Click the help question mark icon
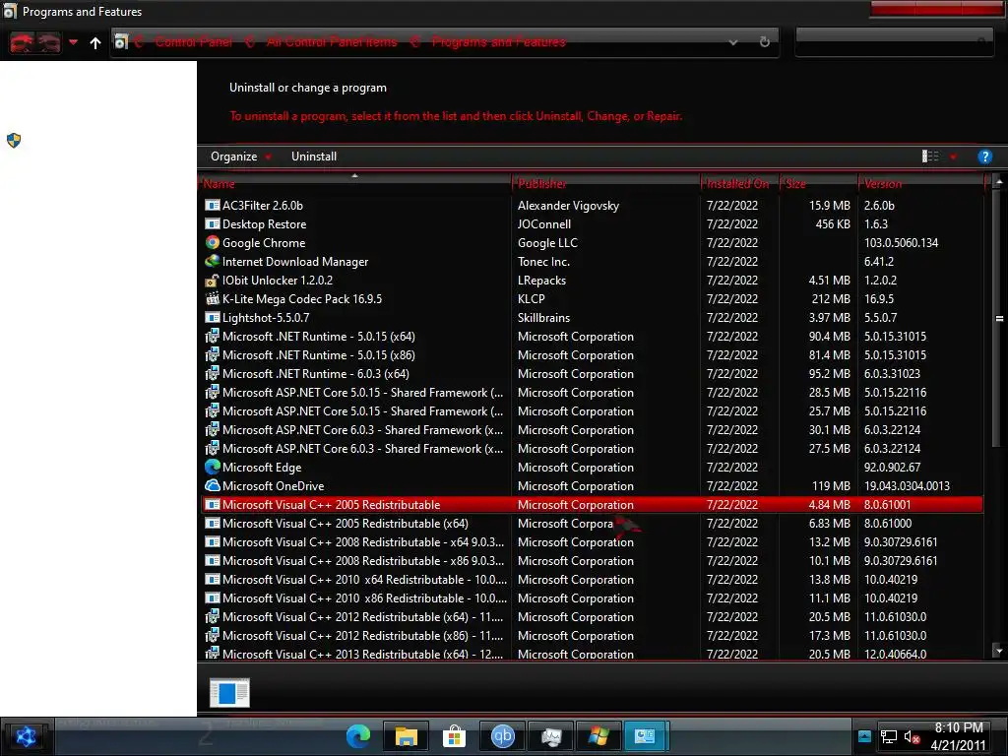 [984, 157]
